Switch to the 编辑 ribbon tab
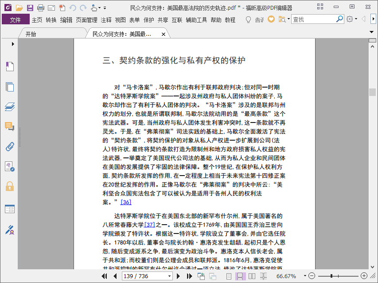The height and width of the screenshot is (283, 378). tap(66, 20)
